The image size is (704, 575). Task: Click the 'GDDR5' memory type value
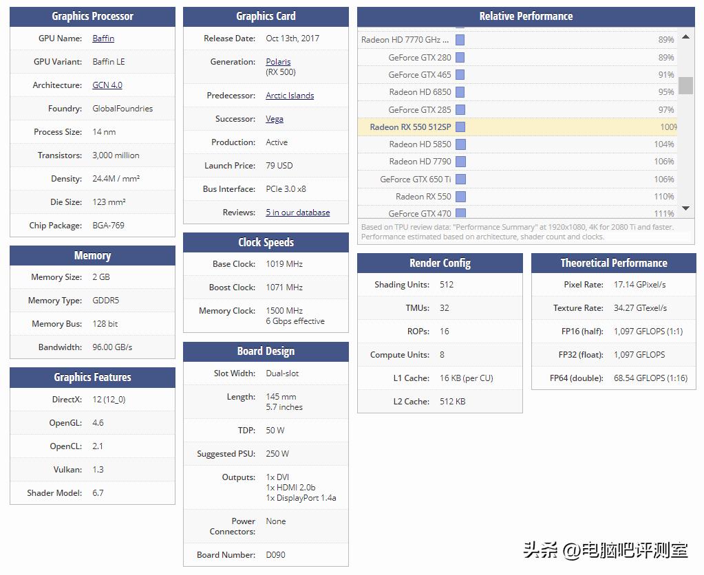click(x=106, y=301)
